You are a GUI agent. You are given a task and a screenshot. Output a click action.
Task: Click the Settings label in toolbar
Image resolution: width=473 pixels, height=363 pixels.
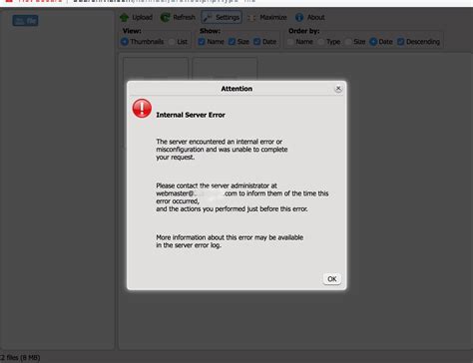(228, 17)
